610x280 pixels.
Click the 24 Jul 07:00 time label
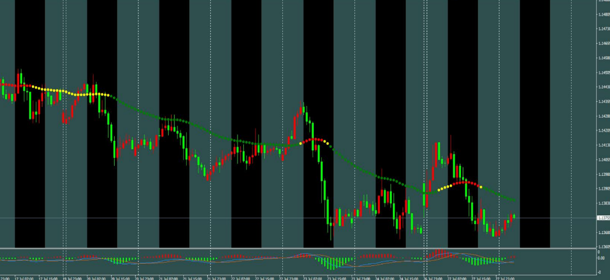pyautogui.click(x=385, y=278)
